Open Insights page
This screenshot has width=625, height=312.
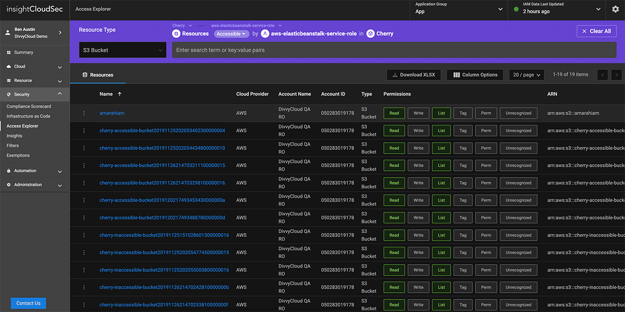click(x=15, y=136)
